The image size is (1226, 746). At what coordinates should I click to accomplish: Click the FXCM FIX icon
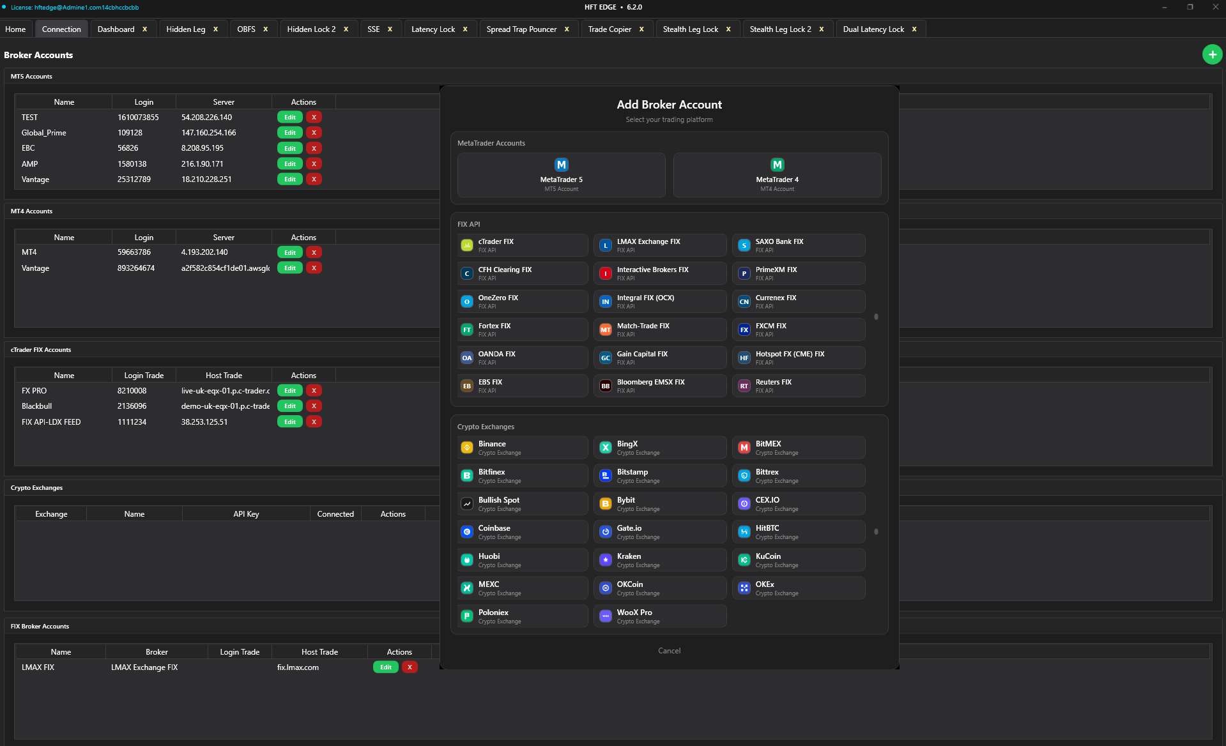[x=744, y=330]
